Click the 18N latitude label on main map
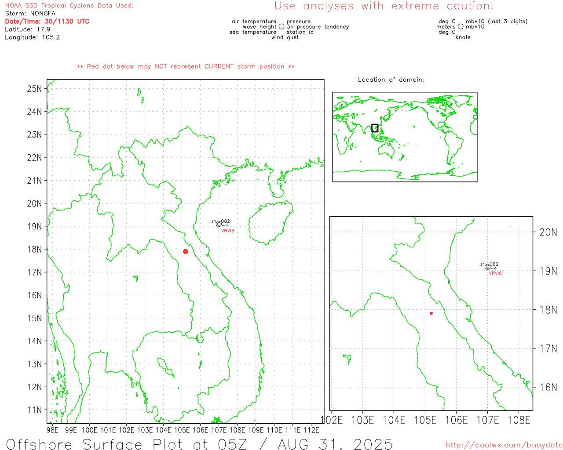563x450 pixels. 34,249
